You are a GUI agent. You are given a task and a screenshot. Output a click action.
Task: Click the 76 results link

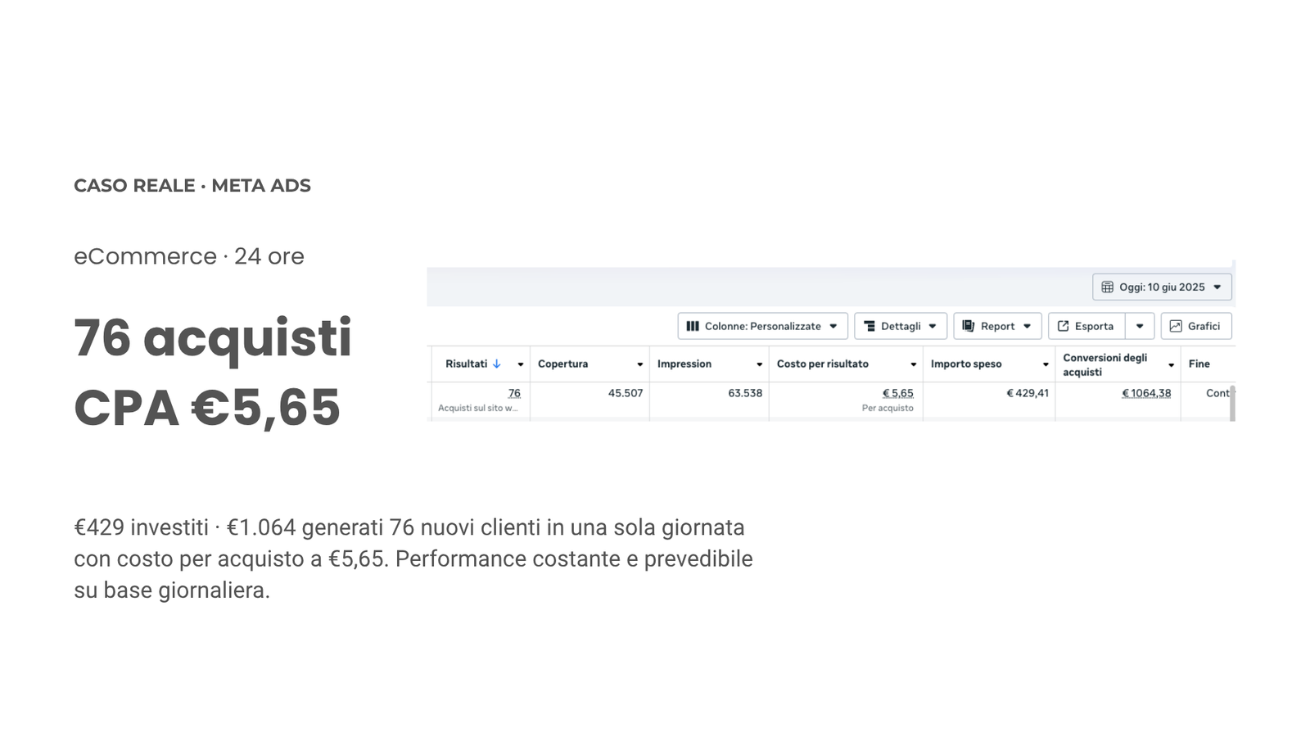(x=514, y=393)
